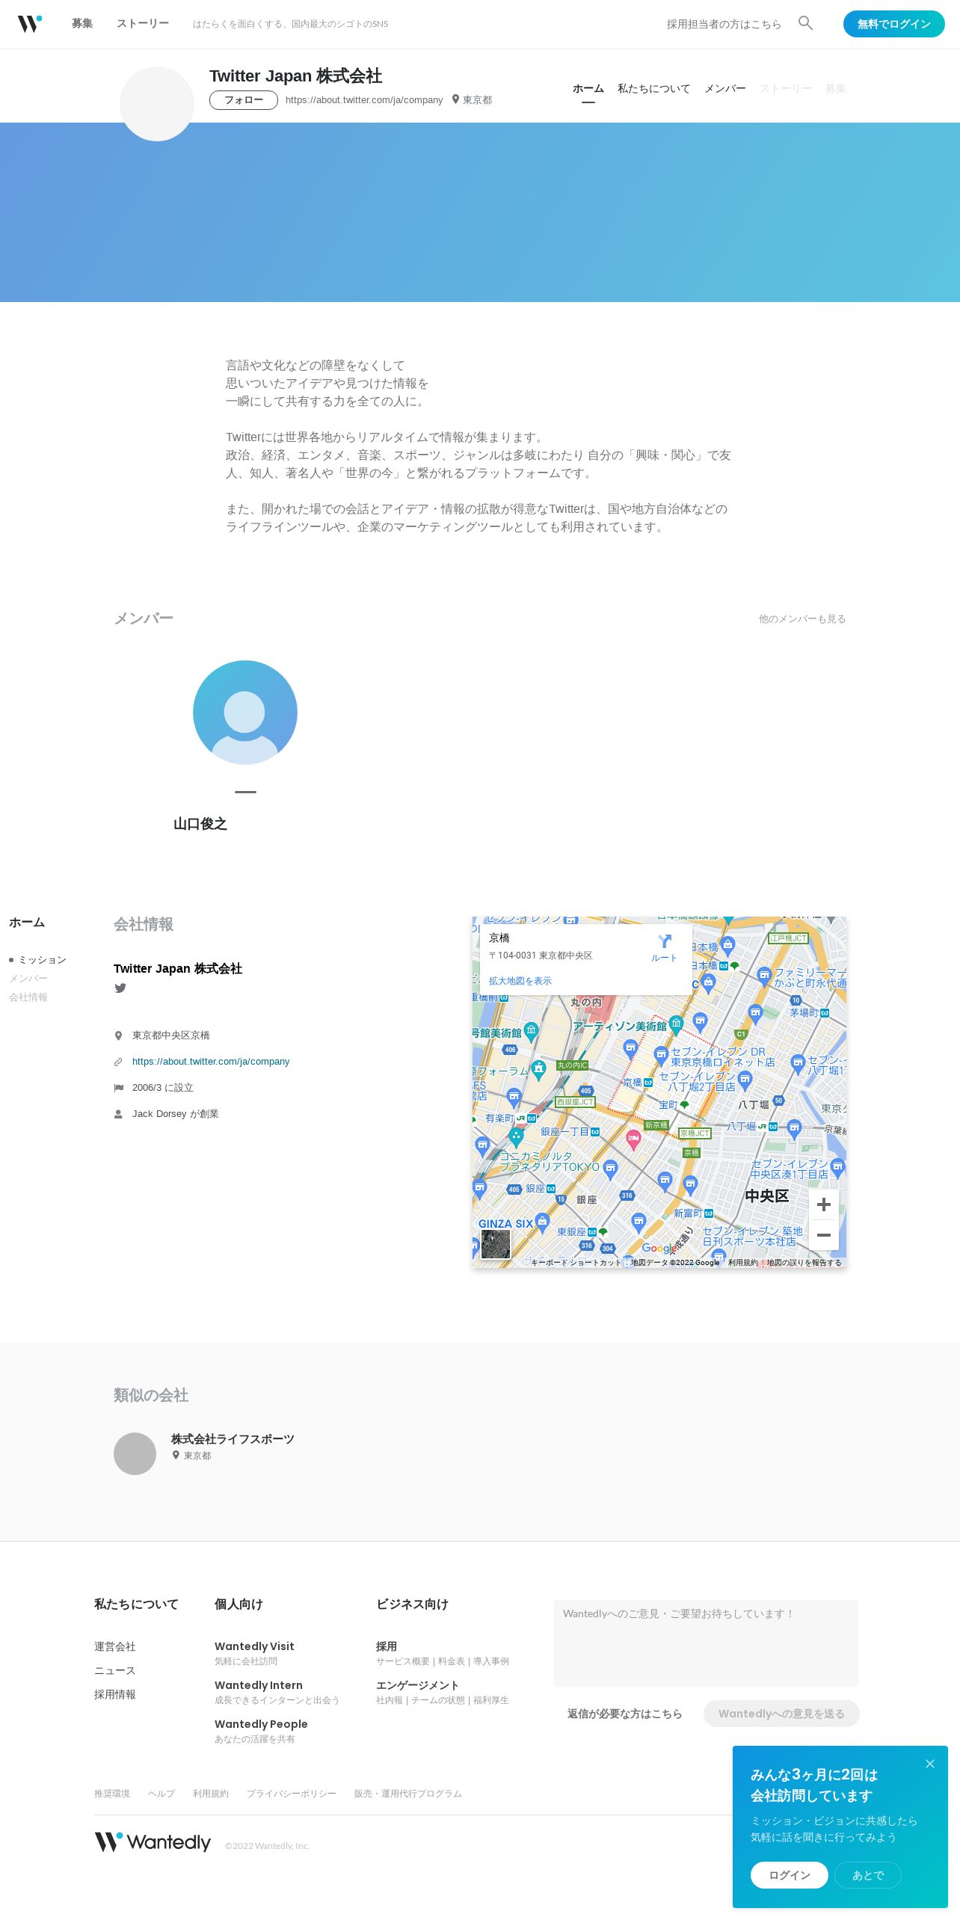Open Wantedly People footer link

click(261, 1724)
